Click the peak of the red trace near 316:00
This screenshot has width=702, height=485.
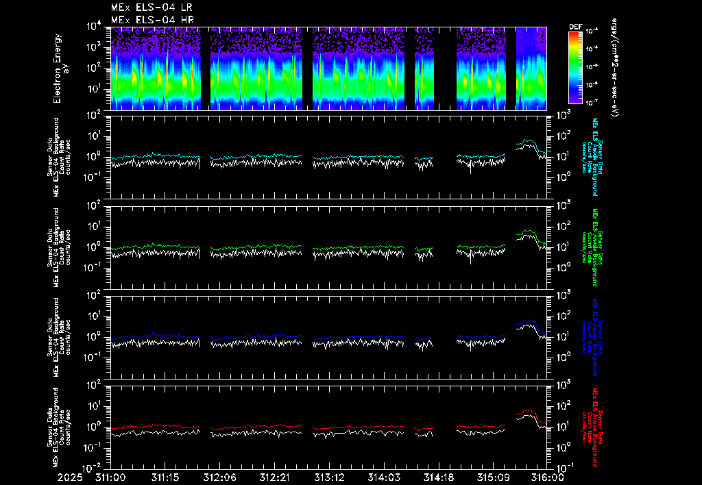tap(529, 410)
